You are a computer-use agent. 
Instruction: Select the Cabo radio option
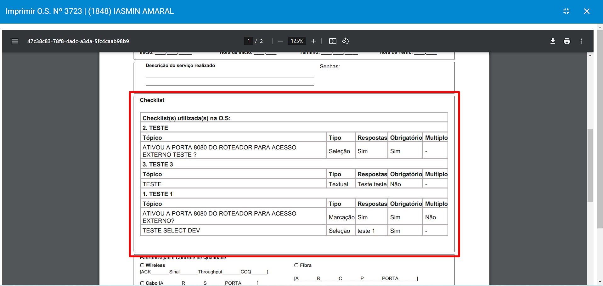(x=142, y=283)
